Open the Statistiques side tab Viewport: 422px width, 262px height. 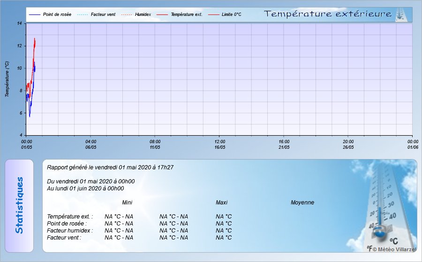[x=19, y=206]
